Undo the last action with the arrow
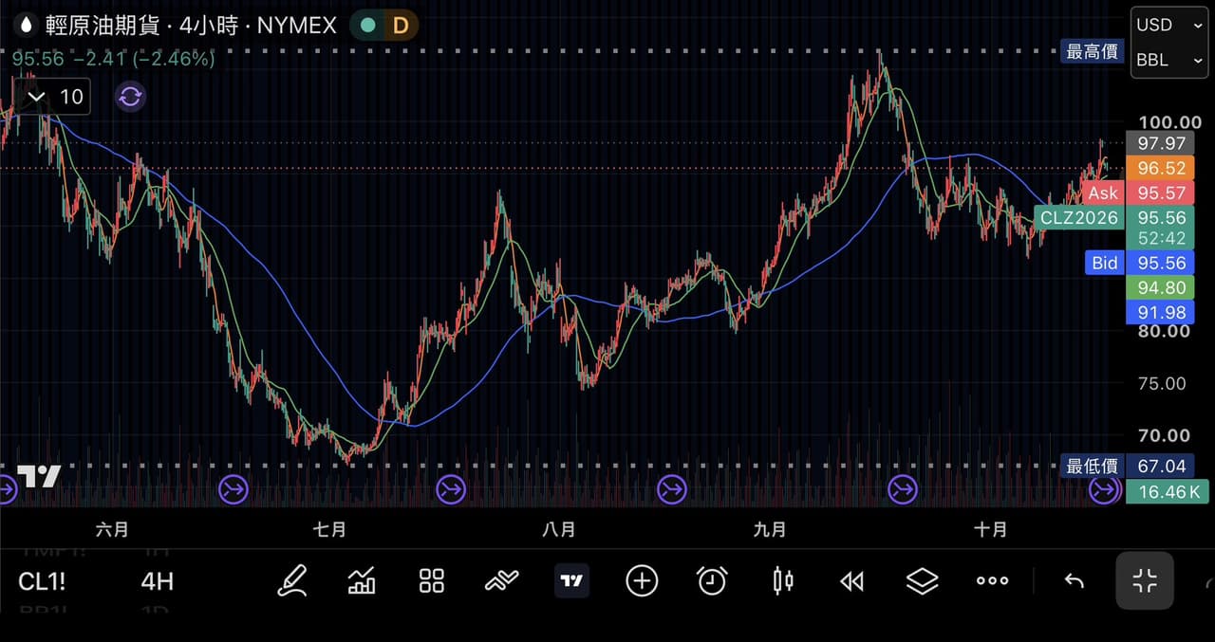 [1074, 580]
